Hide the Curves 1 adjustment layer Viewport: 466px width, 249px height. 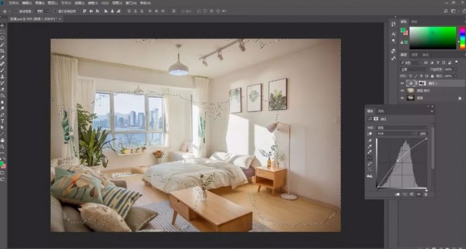click(403, 83)
